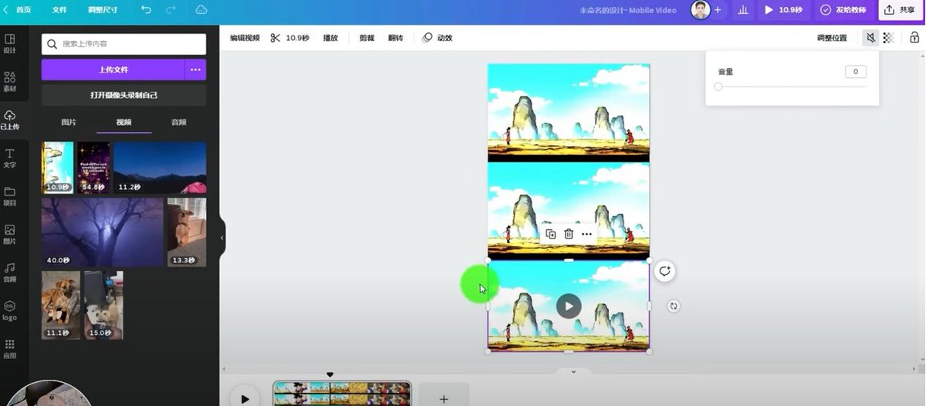Viewport: 926px width, 406px height.
Task: Delete selected element with trash icon
Action: (569, 234)
